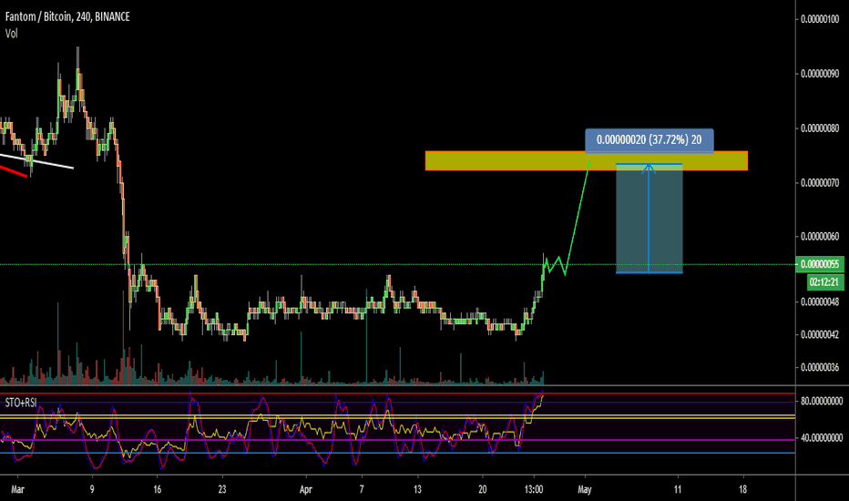Screen dimensions: 849x501
Task: Click the 0.00000100 price axis label
Action: [x=820, y=19]
